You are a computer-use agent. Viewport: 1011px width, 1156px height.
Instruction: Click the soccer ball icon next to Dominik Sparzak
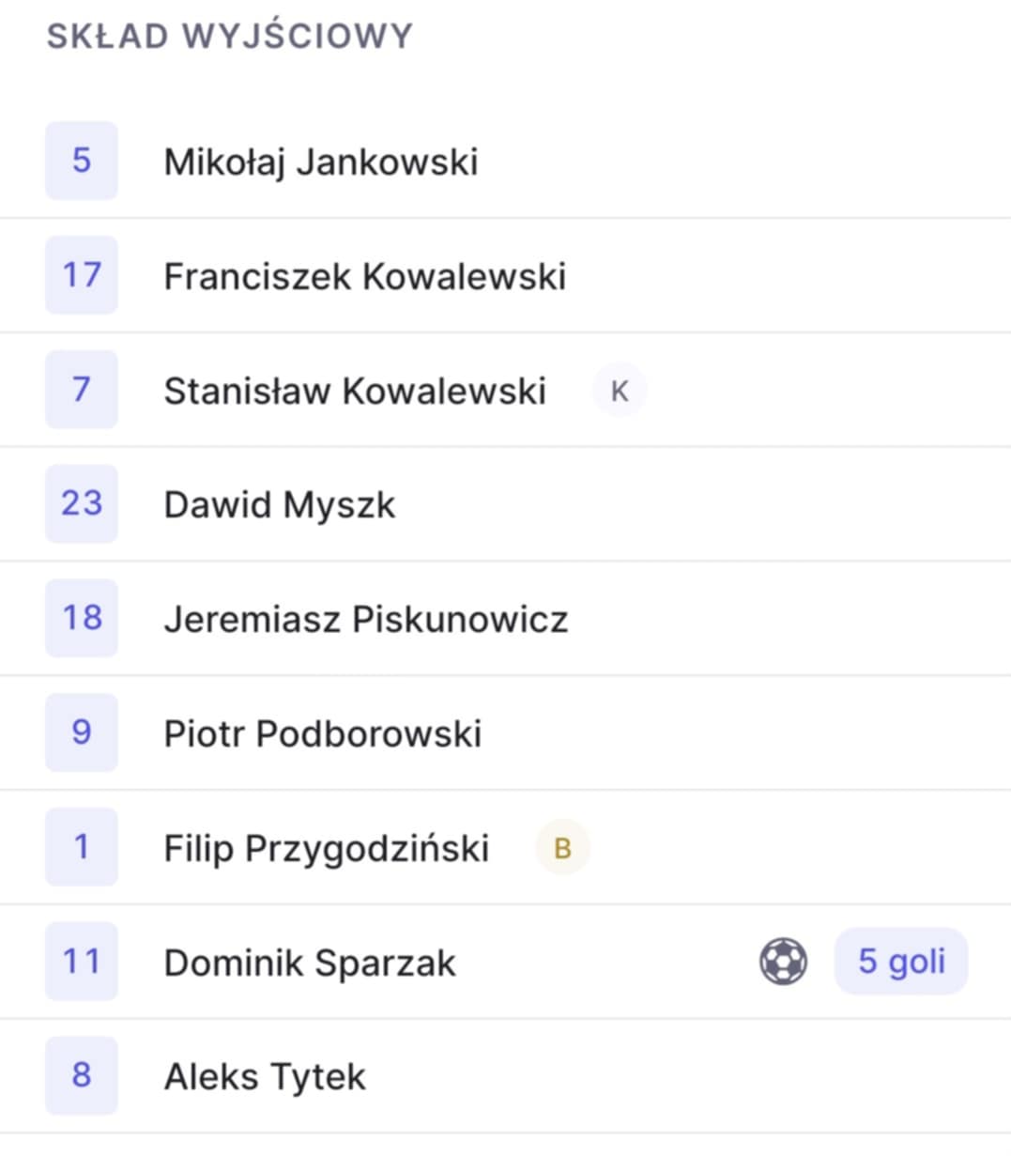tap(783, 963)
